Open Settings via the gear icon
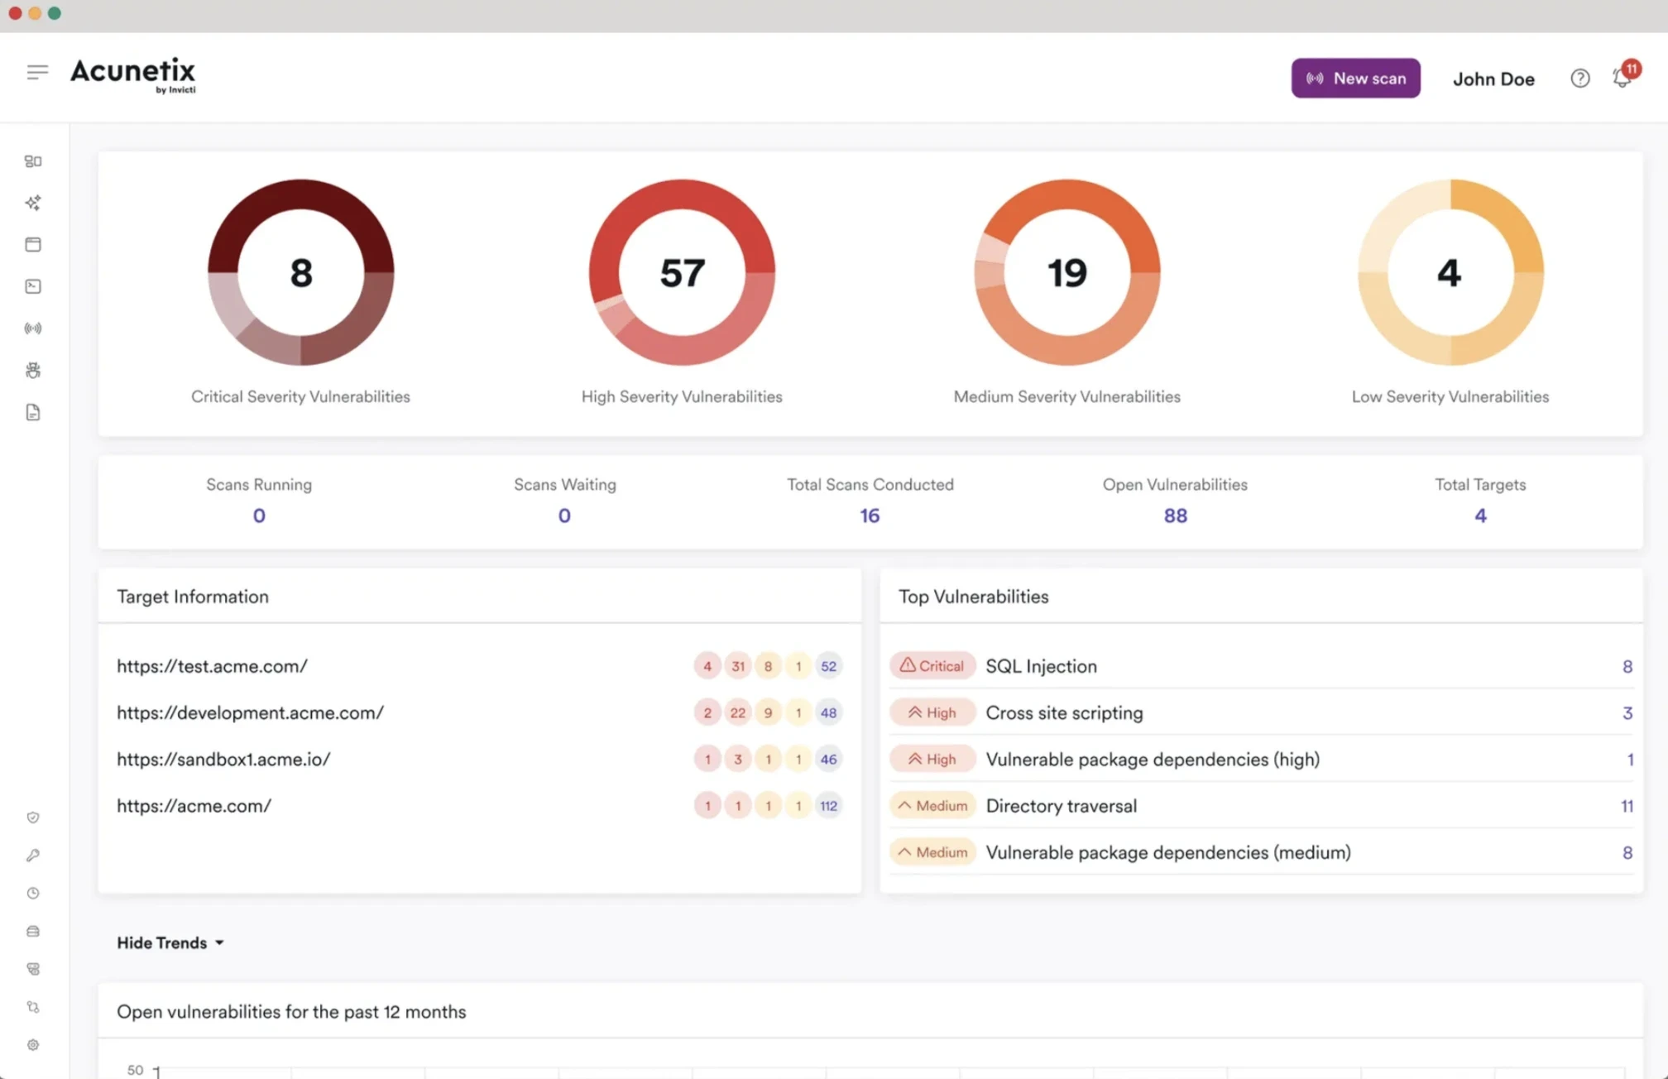The height and width of the screenshot is (1079, 1668). [33, 1044]
